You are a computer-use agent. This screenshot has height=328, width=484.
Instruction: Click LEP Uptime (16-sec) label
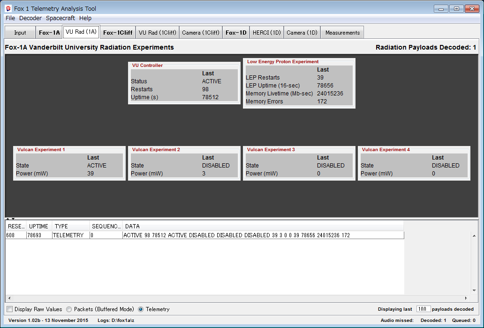[x=272, y=86]
